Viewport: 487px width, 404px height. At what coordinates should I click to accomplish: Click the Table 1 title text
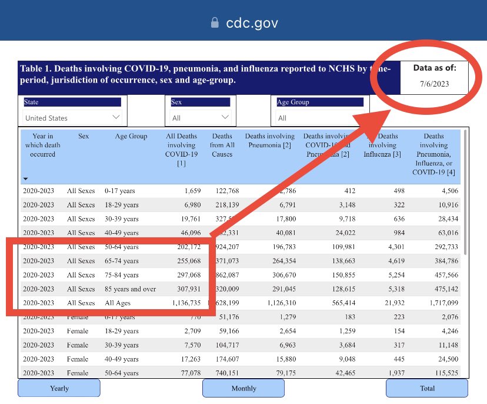pos(205,74)
